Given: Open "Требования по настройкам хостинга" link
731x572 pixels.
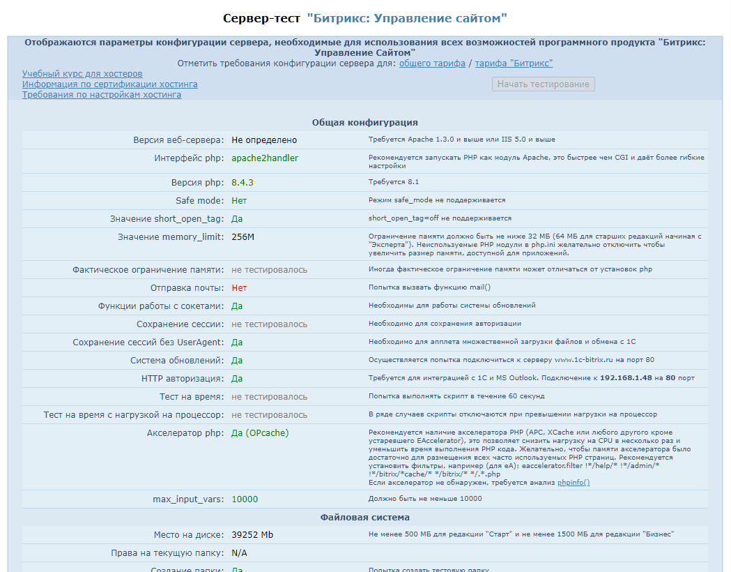Looking at the screenshot, I should click(102, 95).
